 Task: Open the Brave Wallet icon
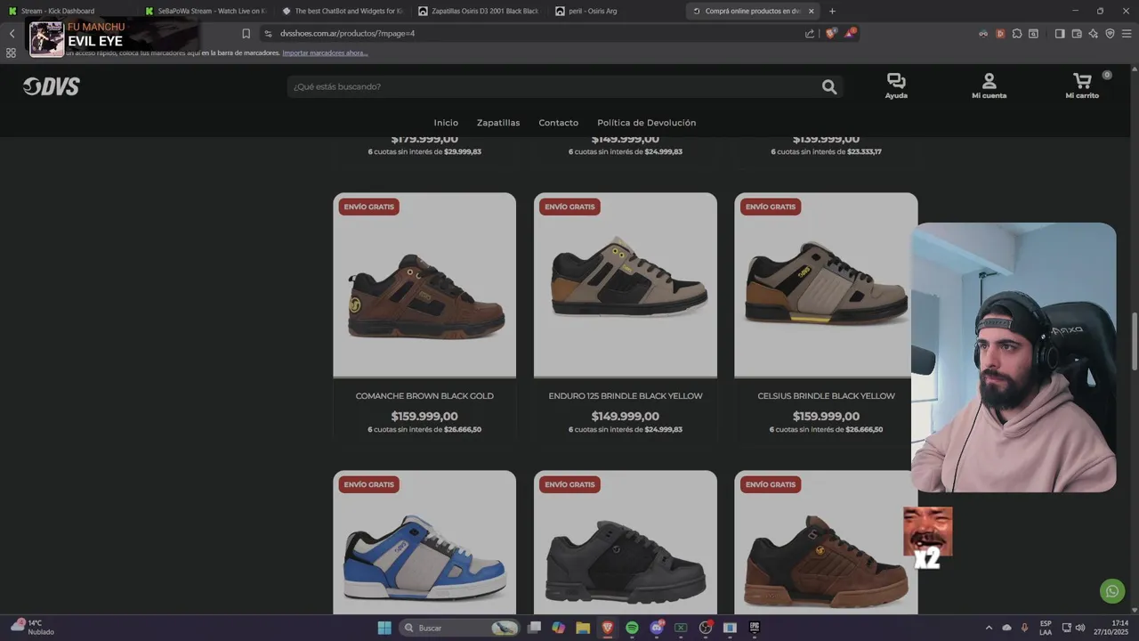(x=1077, y=34)
